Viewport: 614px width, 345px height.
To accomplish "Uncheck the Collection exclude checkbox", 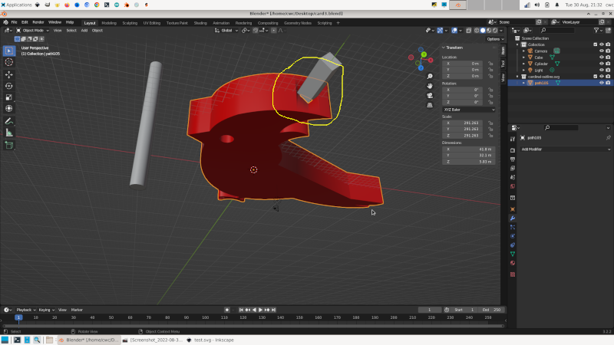I will (x=596, y=44).
